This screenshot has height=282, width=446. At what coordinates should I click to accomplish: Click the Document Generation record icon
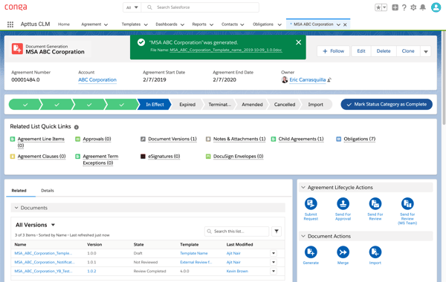17,48
